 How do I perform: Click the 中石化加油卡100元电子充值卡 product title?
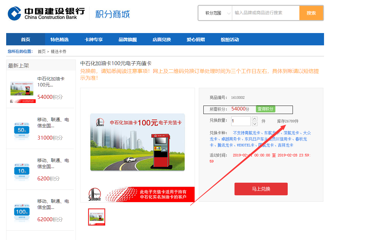pyautogui.click(x=116, y=63)
